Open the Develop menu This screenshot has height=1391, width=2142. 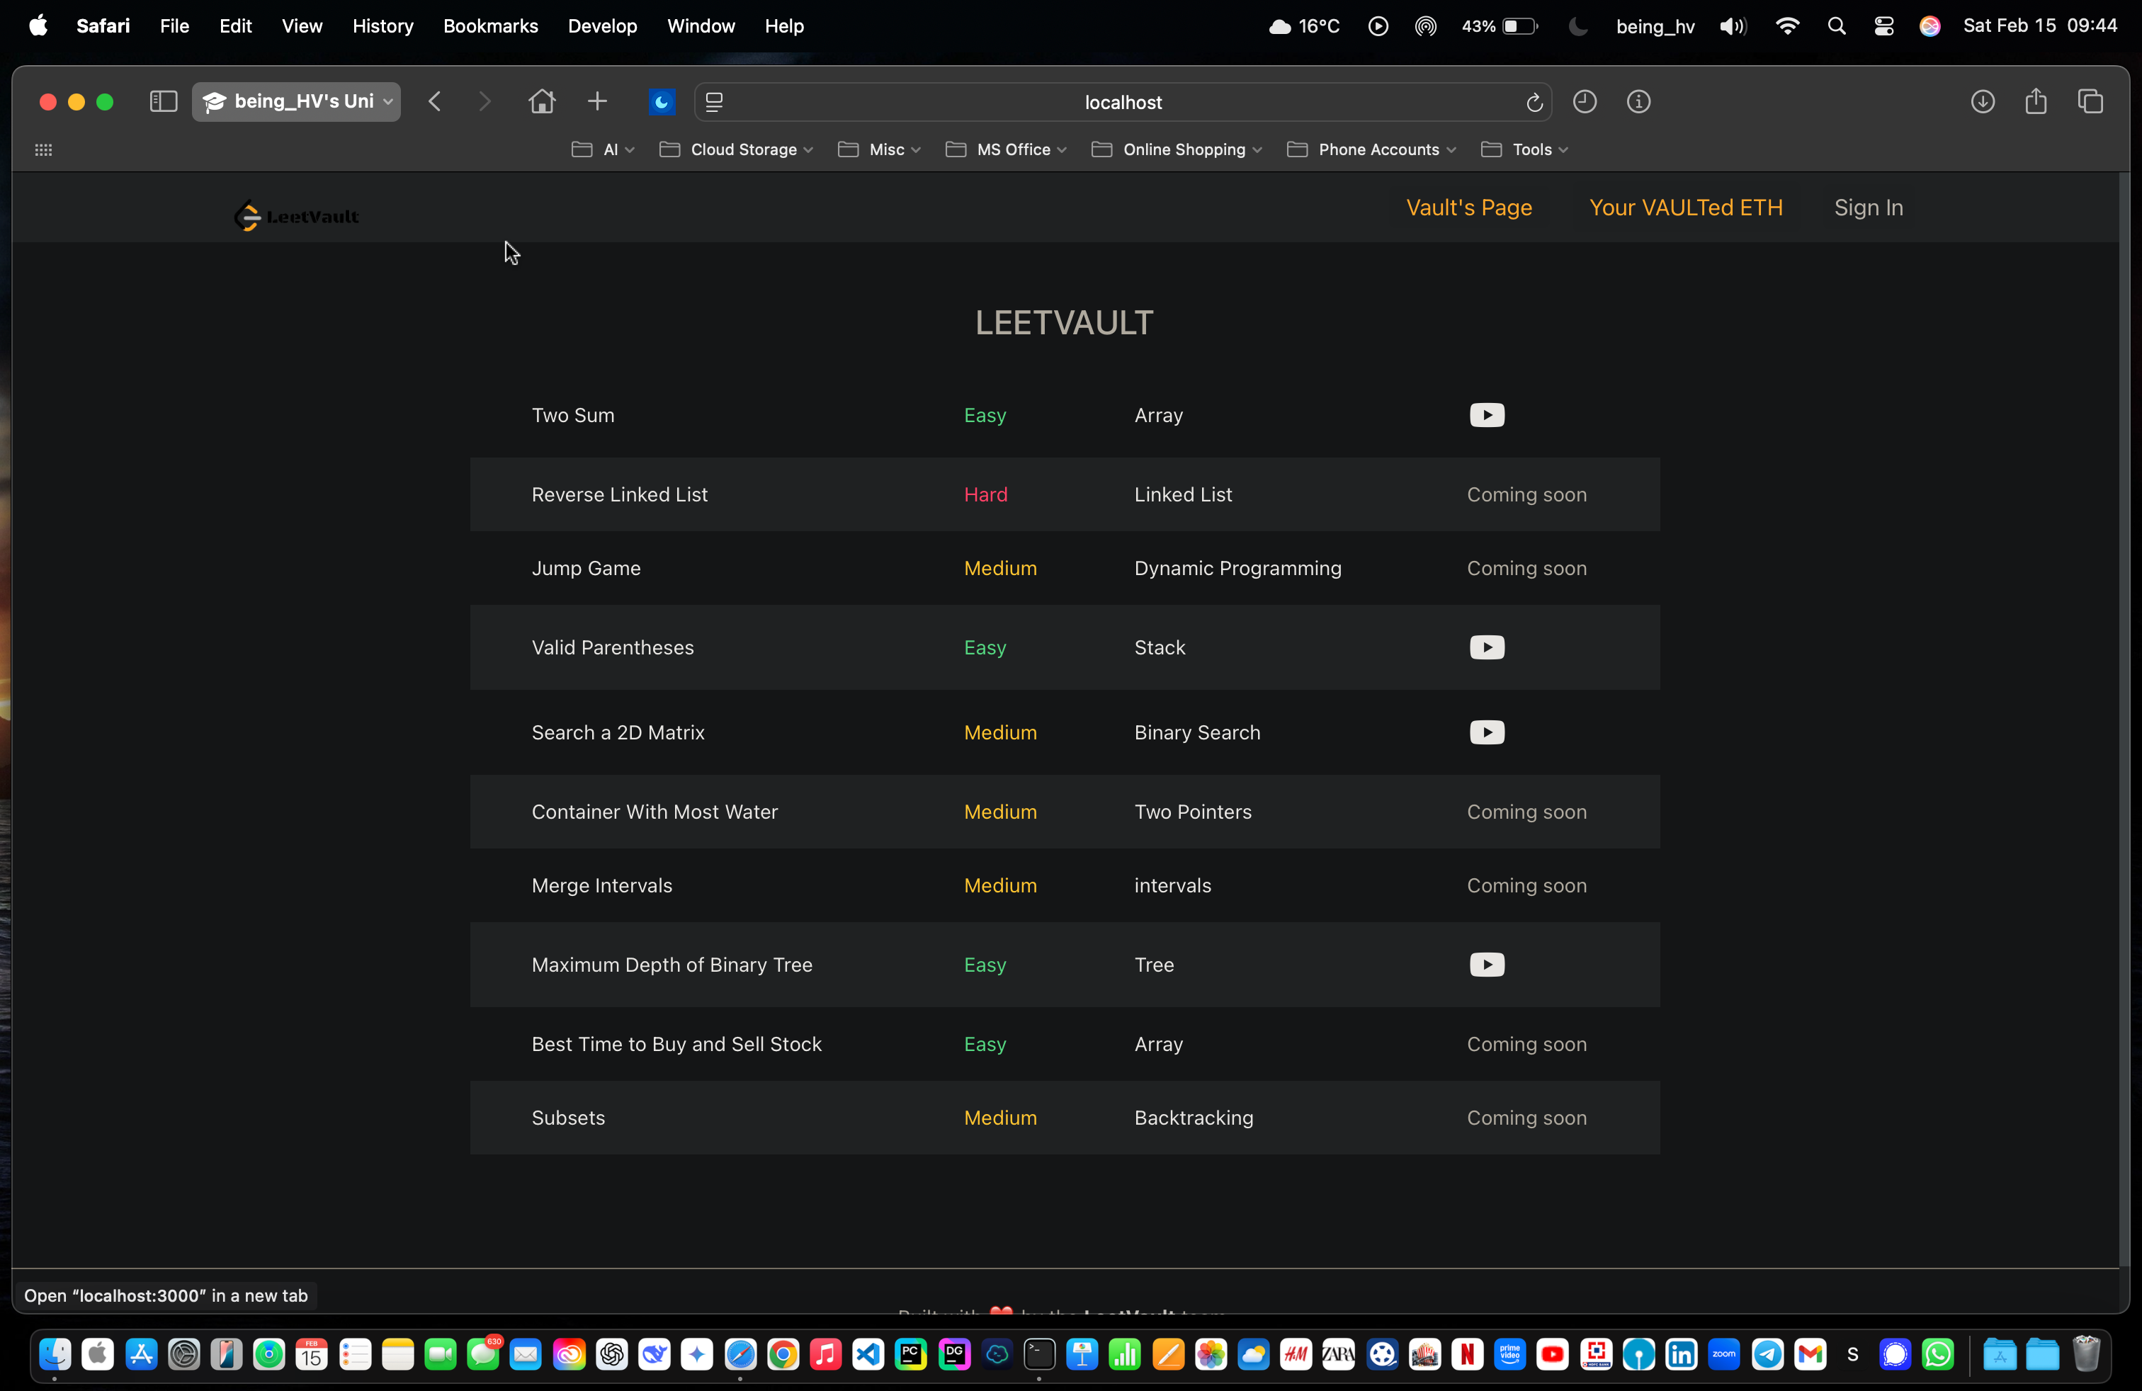click(602, 26)
